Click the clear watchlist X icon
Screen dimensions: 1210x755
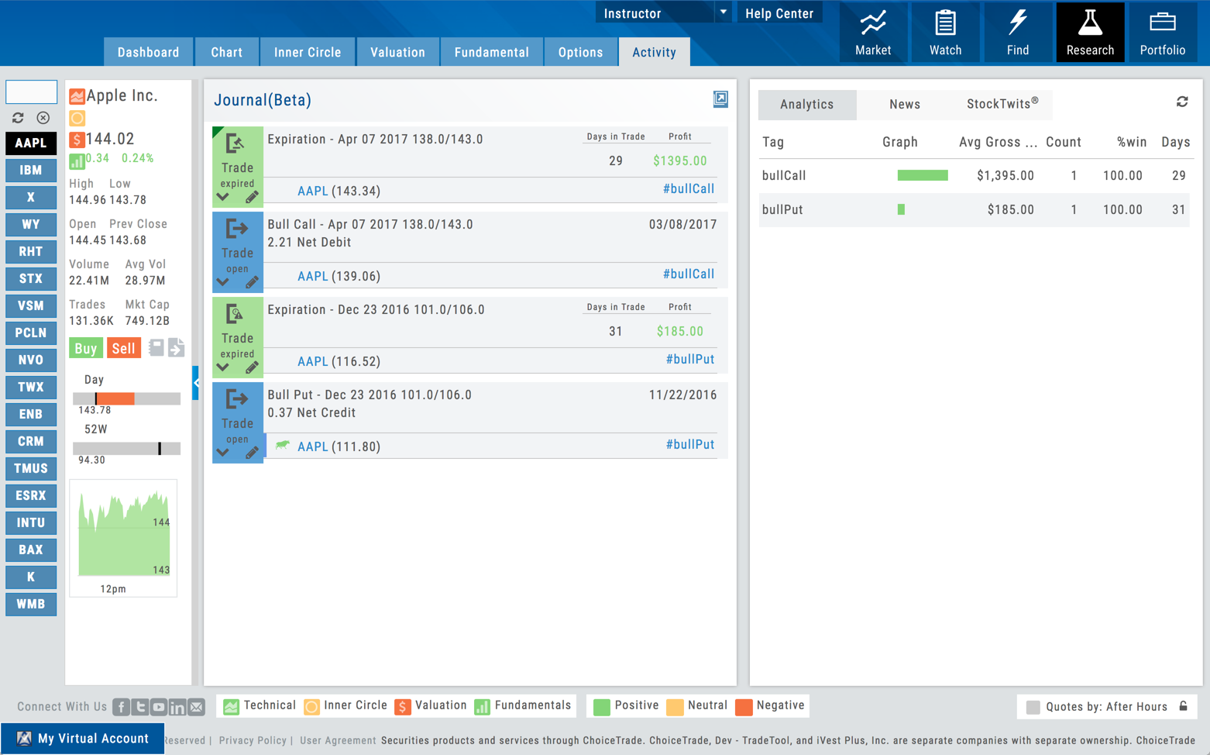(43, 118)
